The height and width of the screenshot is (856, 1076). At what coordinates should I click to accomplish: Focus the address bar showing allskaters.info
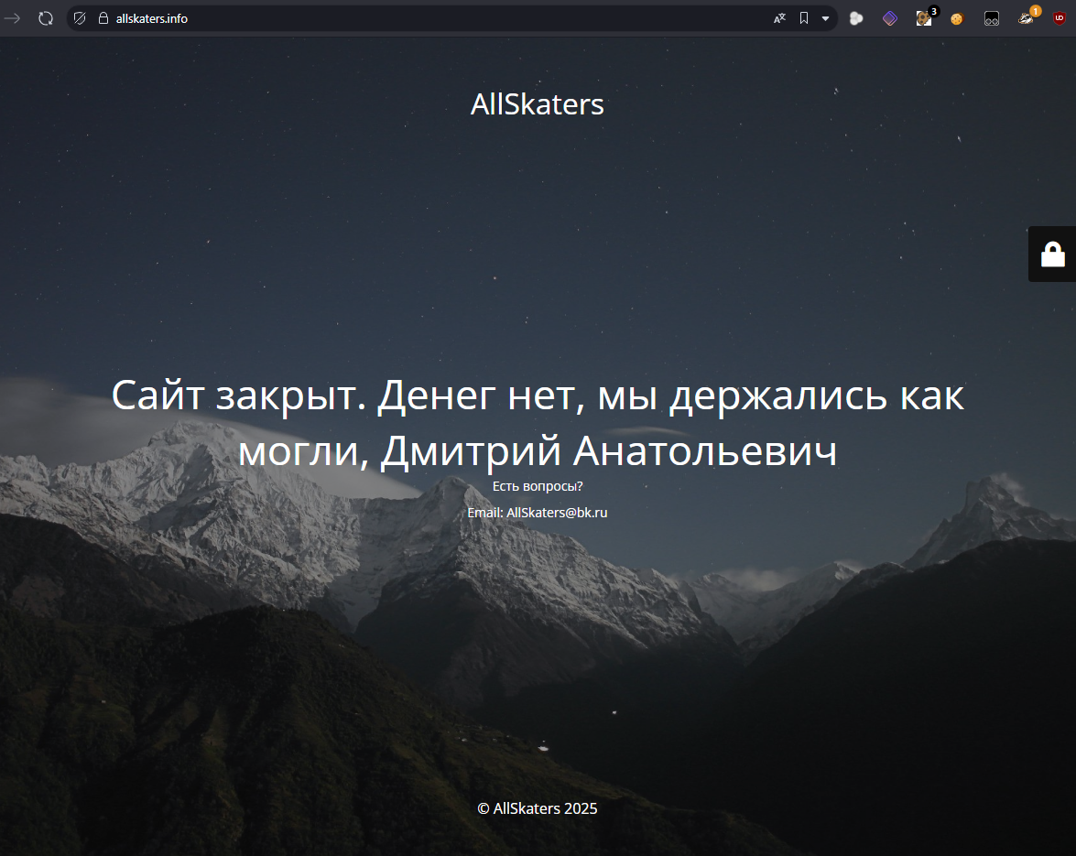pyautogui.click(x=440, y=18)
